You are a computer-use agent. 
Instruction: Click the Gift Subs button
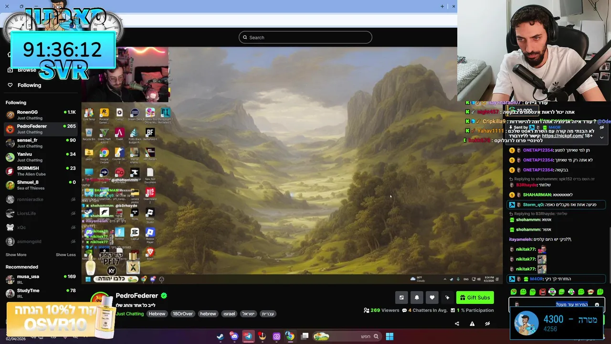click(475, 298)
